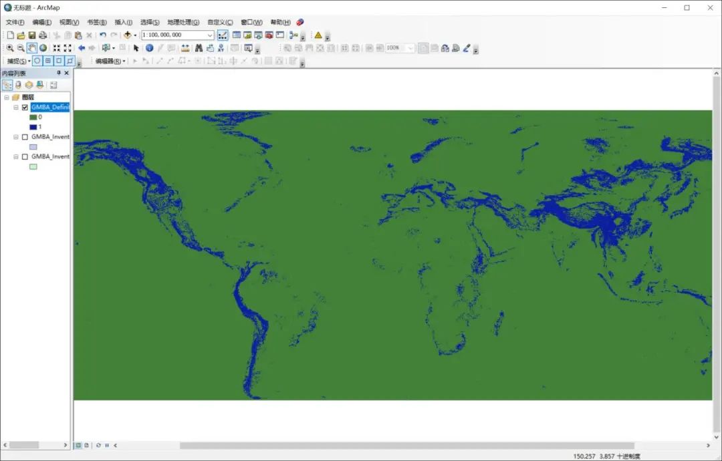Screen dimensions: 722x461
Task: Open the 视图(V) menu
Action: pyautogui.click(x=69, y=22)
